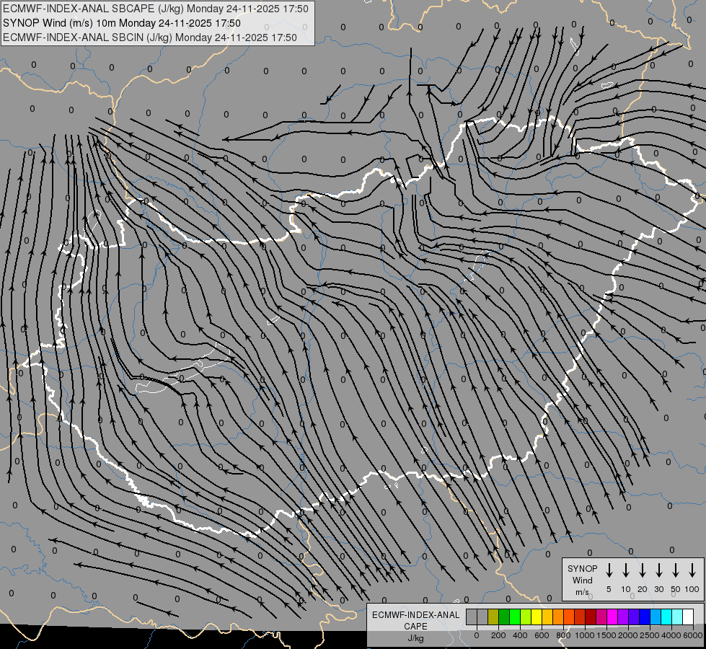This screenshot has height=649, width=706.
Task: Click the wind arrow above the 30 label
Action: [658, 570]
